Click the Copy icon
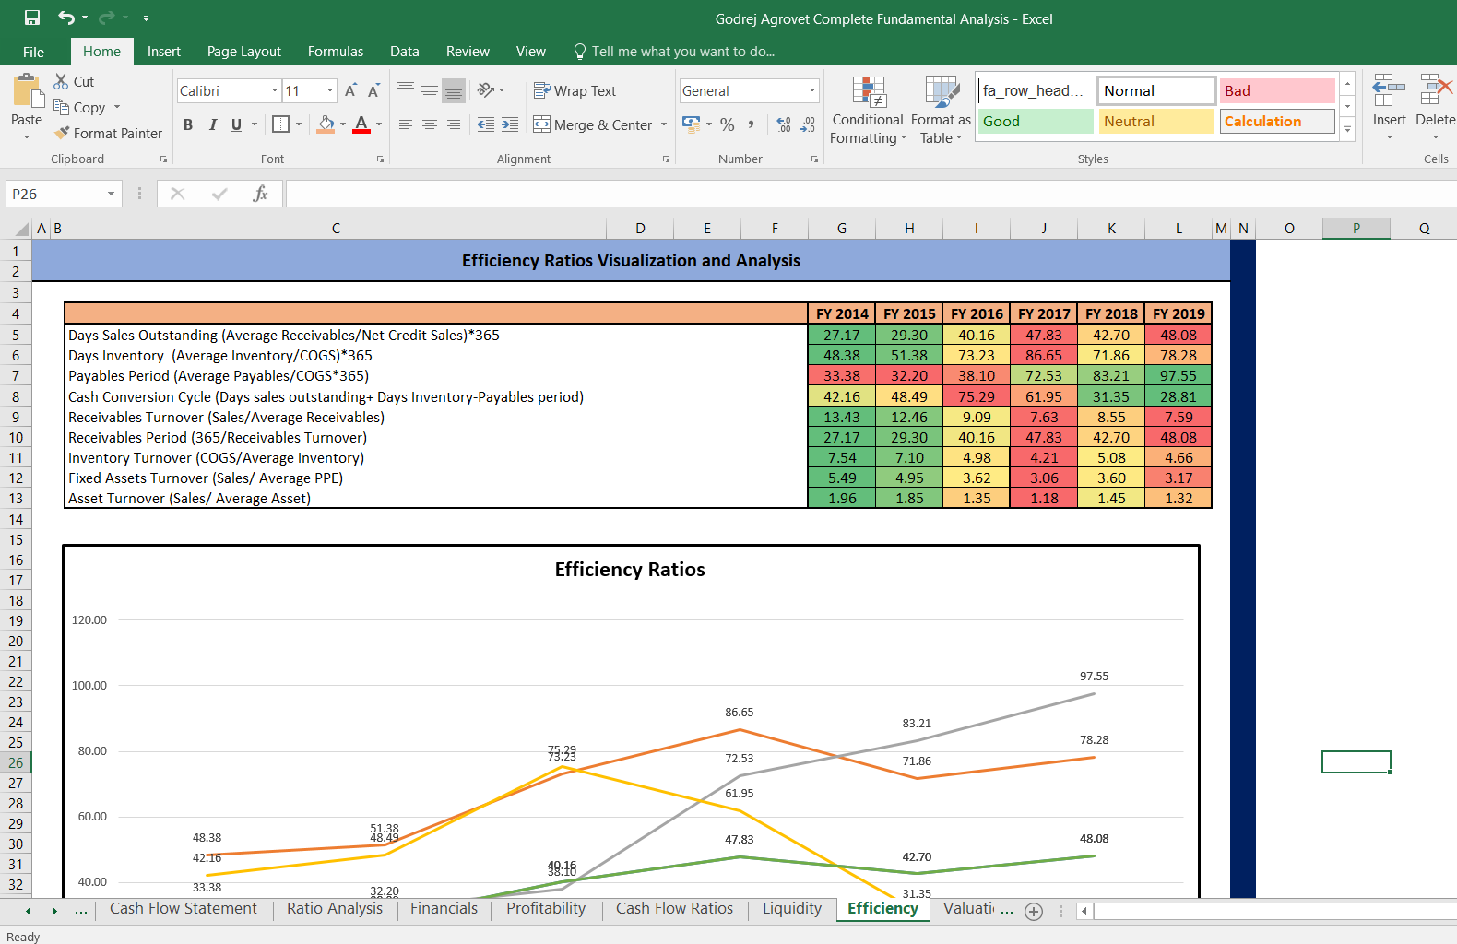Viewport: 1457px width, 944px height. click(61, 107)
